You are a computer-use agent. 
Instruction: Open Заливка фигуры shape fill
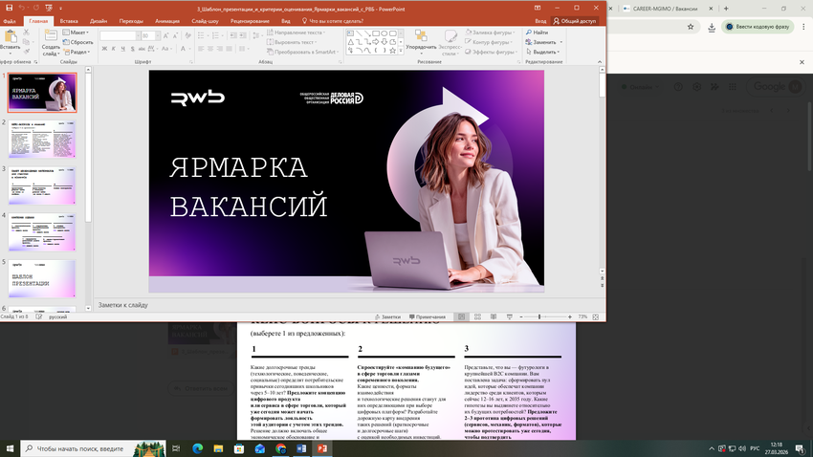point(490,33)
